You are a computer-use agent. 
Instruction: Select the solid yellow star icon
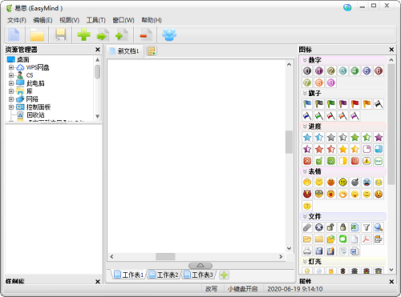click(342, 149)
